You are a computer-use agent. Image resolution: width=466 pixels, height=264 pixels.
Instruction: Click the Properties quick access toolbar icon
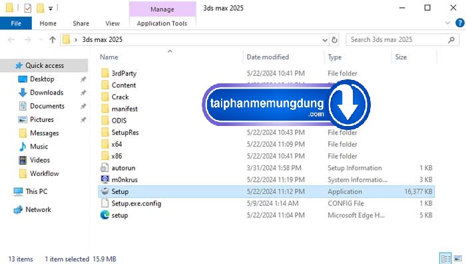[x=28, y=8]
